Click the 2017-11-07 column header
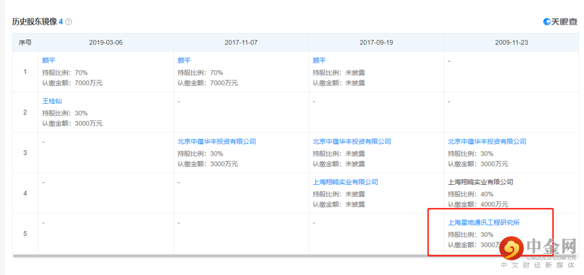584x275 pixels. (x=241, y=43)
